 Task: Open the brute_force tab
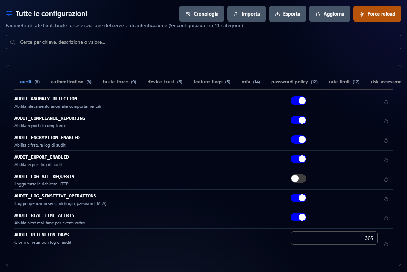119,82
